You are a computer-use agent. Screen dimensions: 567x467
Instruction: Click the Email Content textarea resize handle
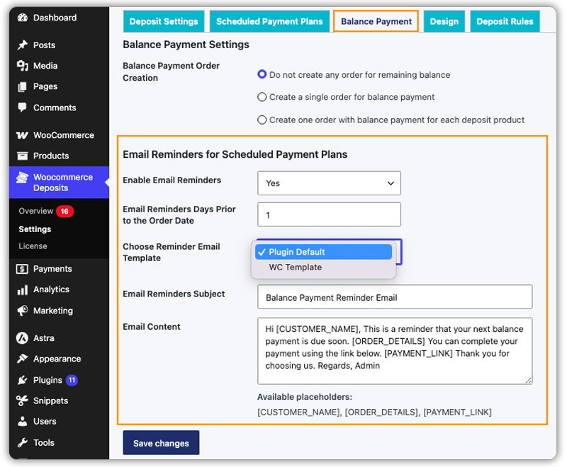pyautogui.click(x=528, y=380)
